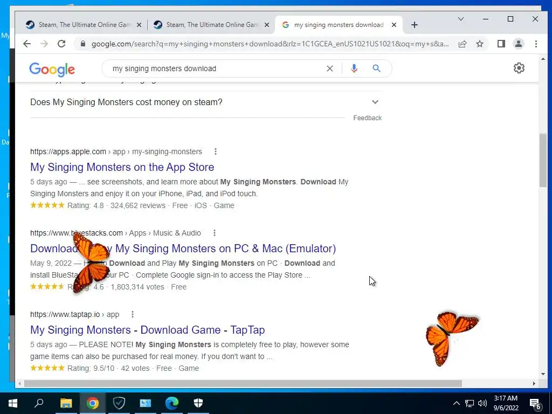The image size is (552, 414).
Task: Open Windows taskbar search
Action: click(x=39, y=403)
